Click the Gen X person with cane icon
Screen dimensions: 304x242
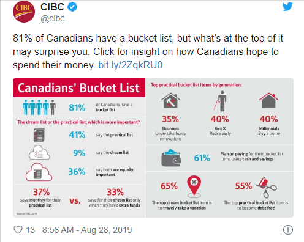pyautogui.click(x=220, y=101)
